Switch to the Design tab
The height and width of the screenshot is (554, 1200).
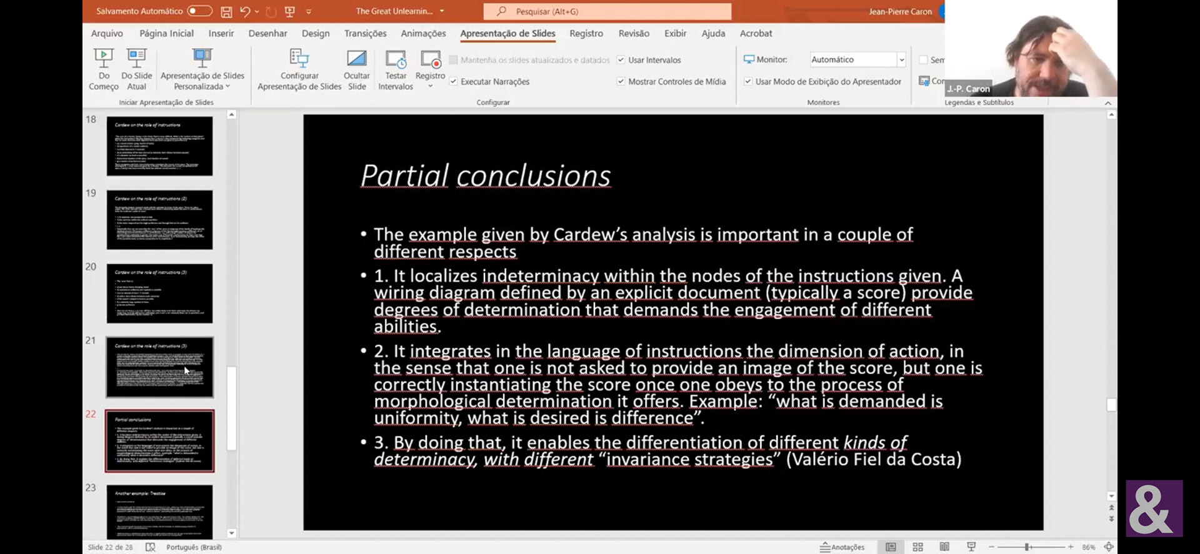point(316,33)
